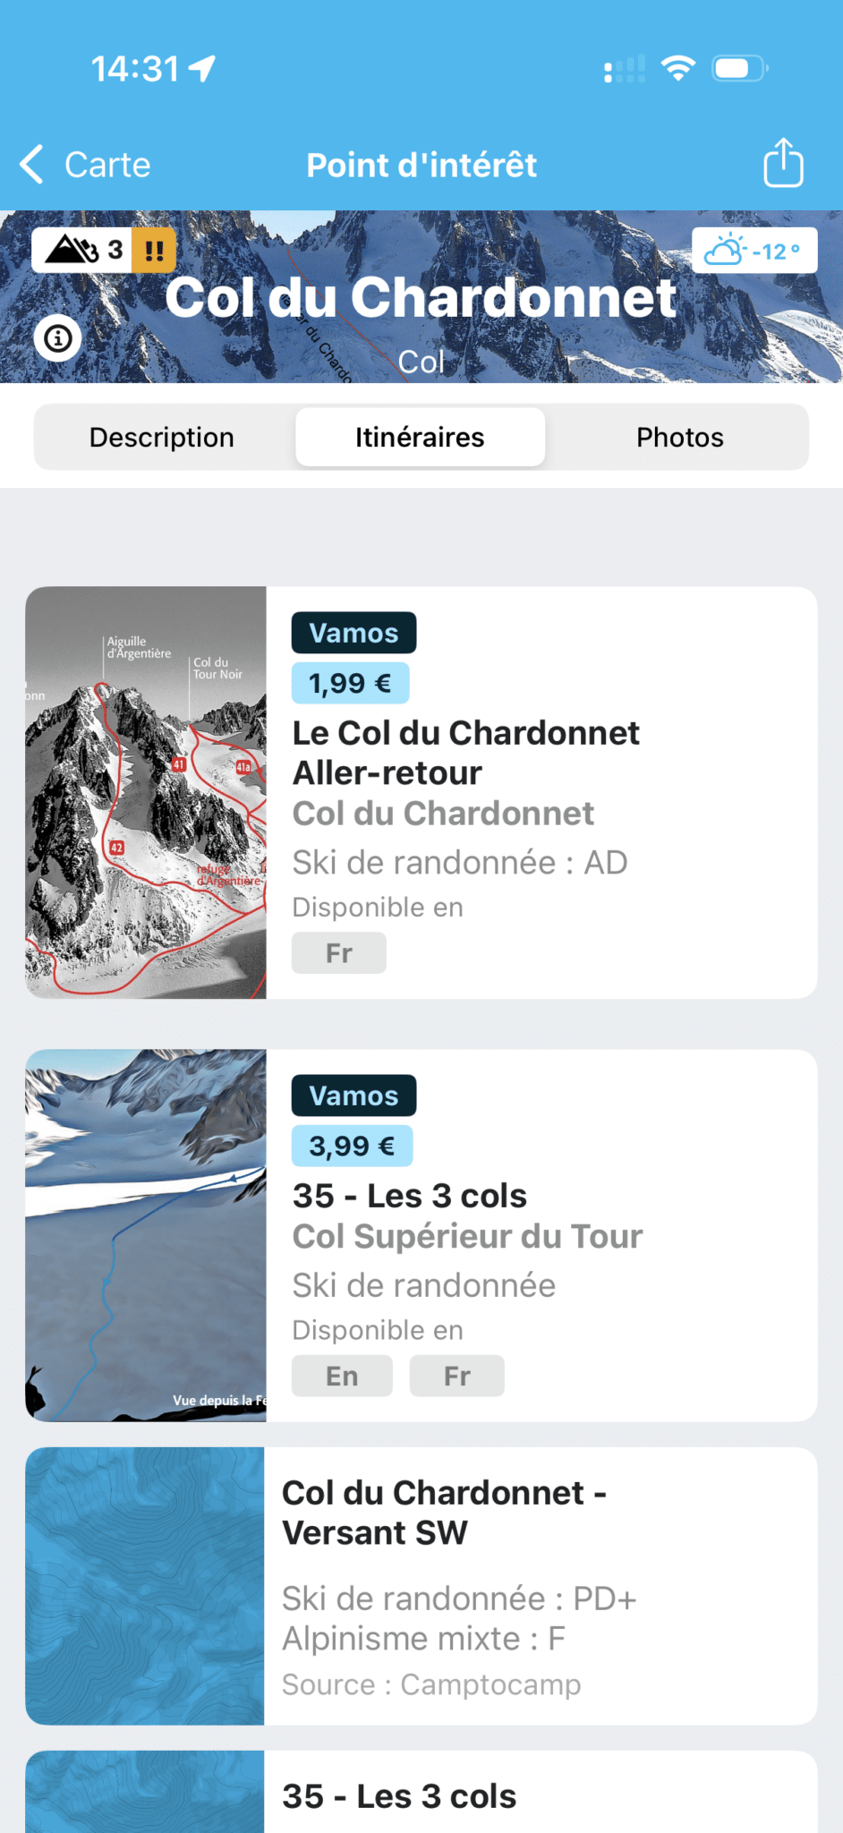The height and width of the screenshot is (1833, 843).
Task: Tap the yellow exclamation warning badge
Action: (x=154, y=250)
